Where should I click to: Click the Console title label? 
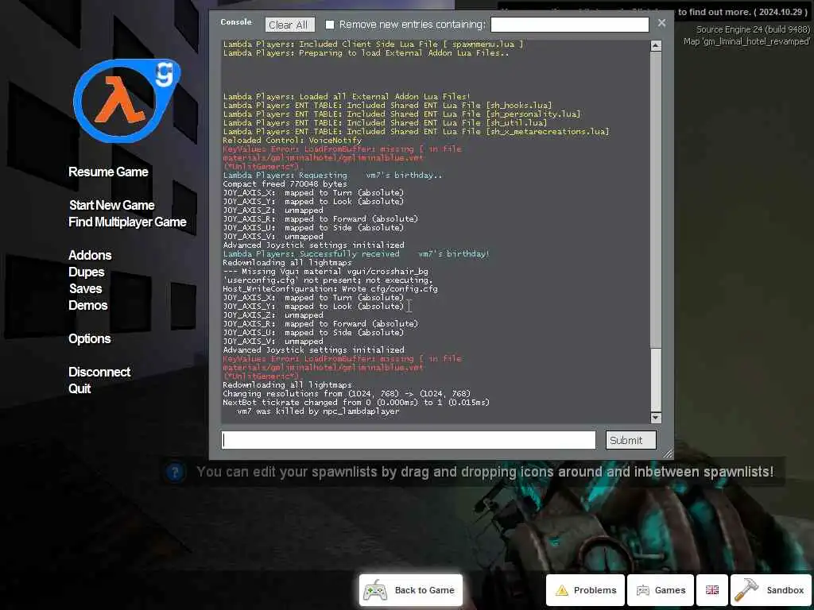pyautogui.click(x=235, y=21)
